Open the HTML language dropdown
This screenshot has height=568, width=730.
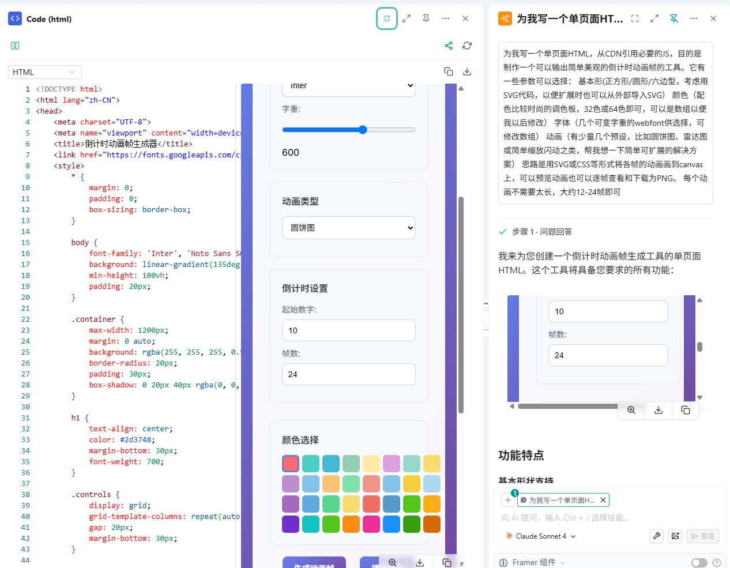[45, 72]
